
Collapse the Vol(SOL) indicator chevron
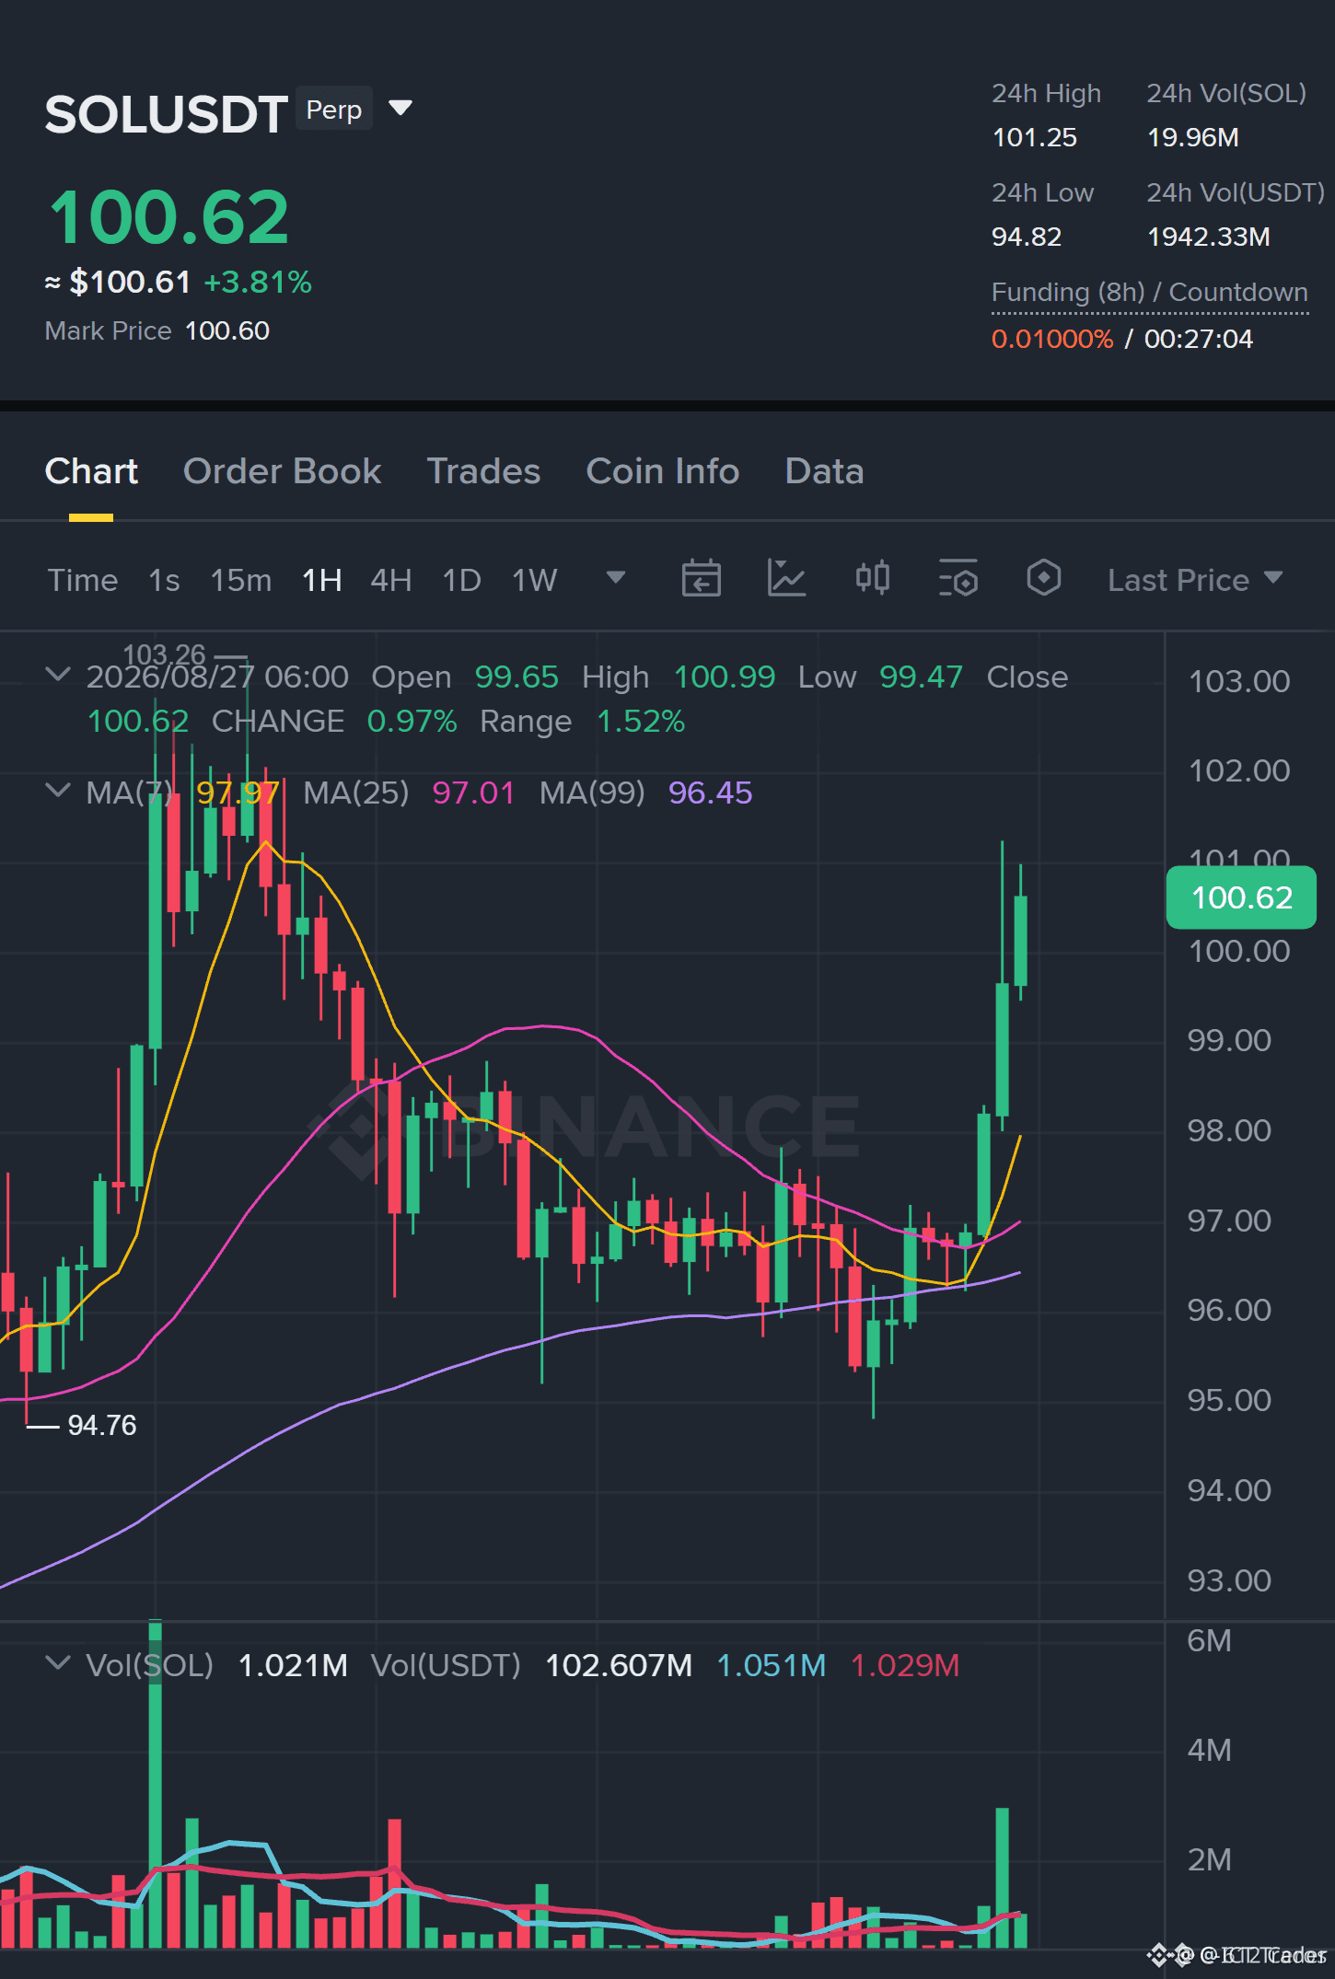[x=57, y=1663]
